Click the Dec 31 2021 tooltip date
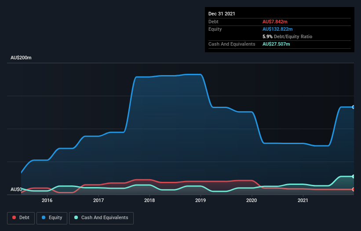The width and height of the screenshot is (361, 231). (x=222, y=14)
